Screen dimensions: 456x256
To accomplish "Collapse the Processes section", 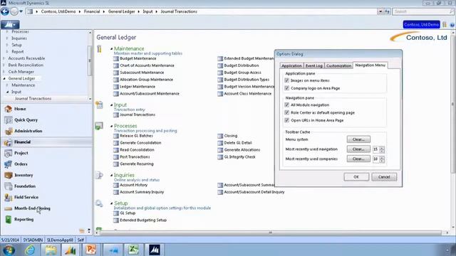I will pyautogui.click(x=112, y=126).
